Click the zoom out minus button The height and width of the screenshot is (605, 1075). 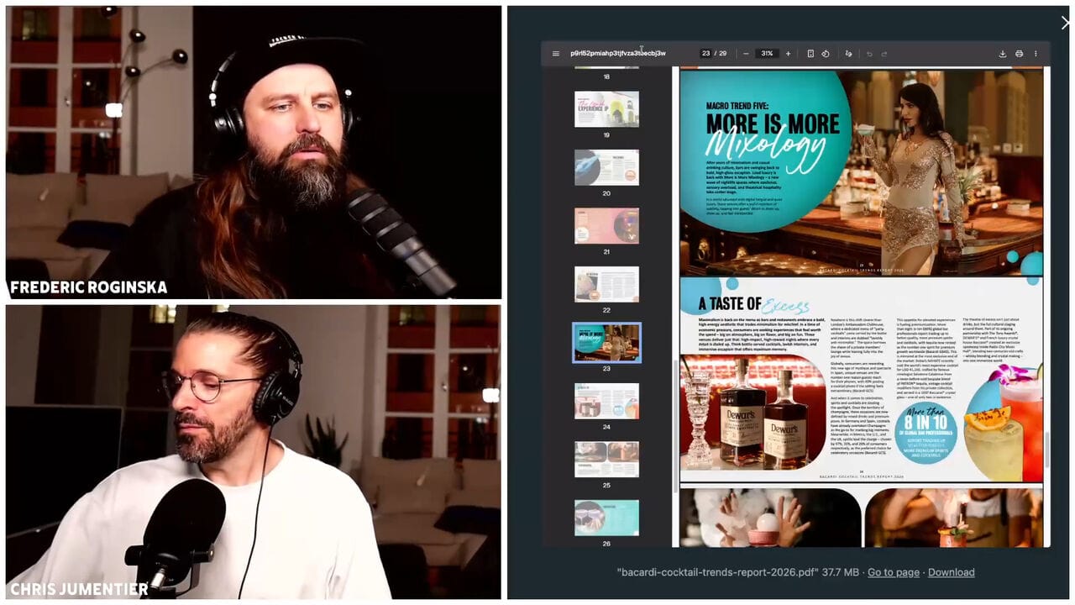click(746, 54)
